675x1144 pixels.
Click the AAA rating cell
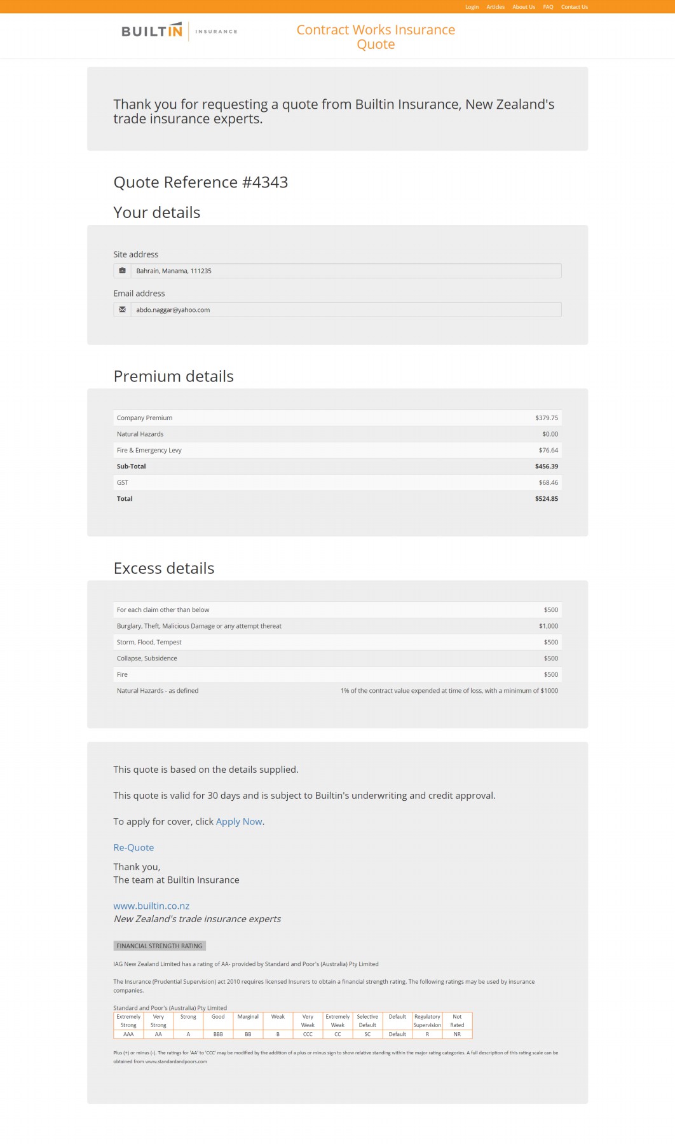tap(128, 1034)
